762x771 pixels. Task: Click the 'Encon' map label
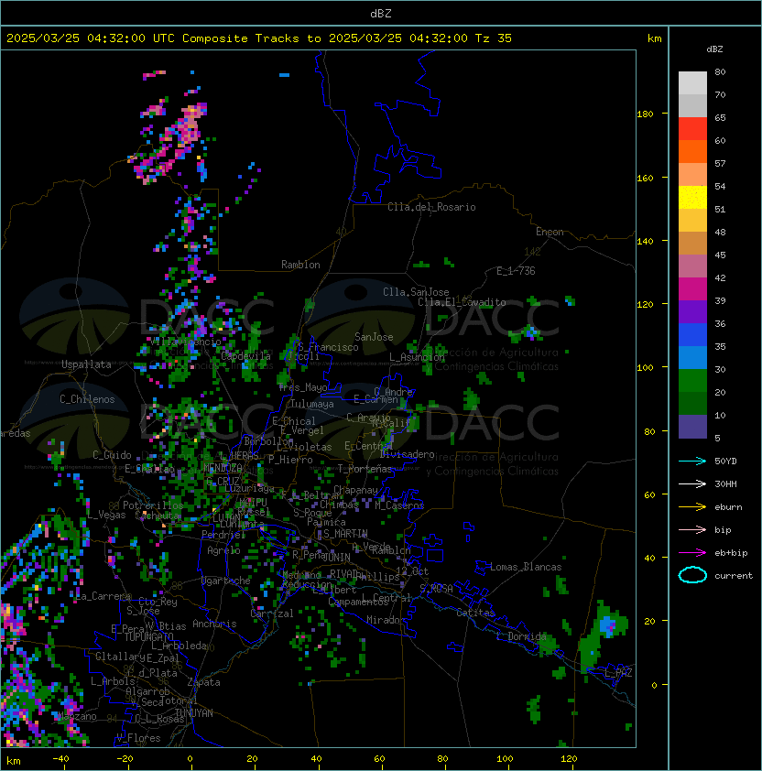click(x=550, y=232)
